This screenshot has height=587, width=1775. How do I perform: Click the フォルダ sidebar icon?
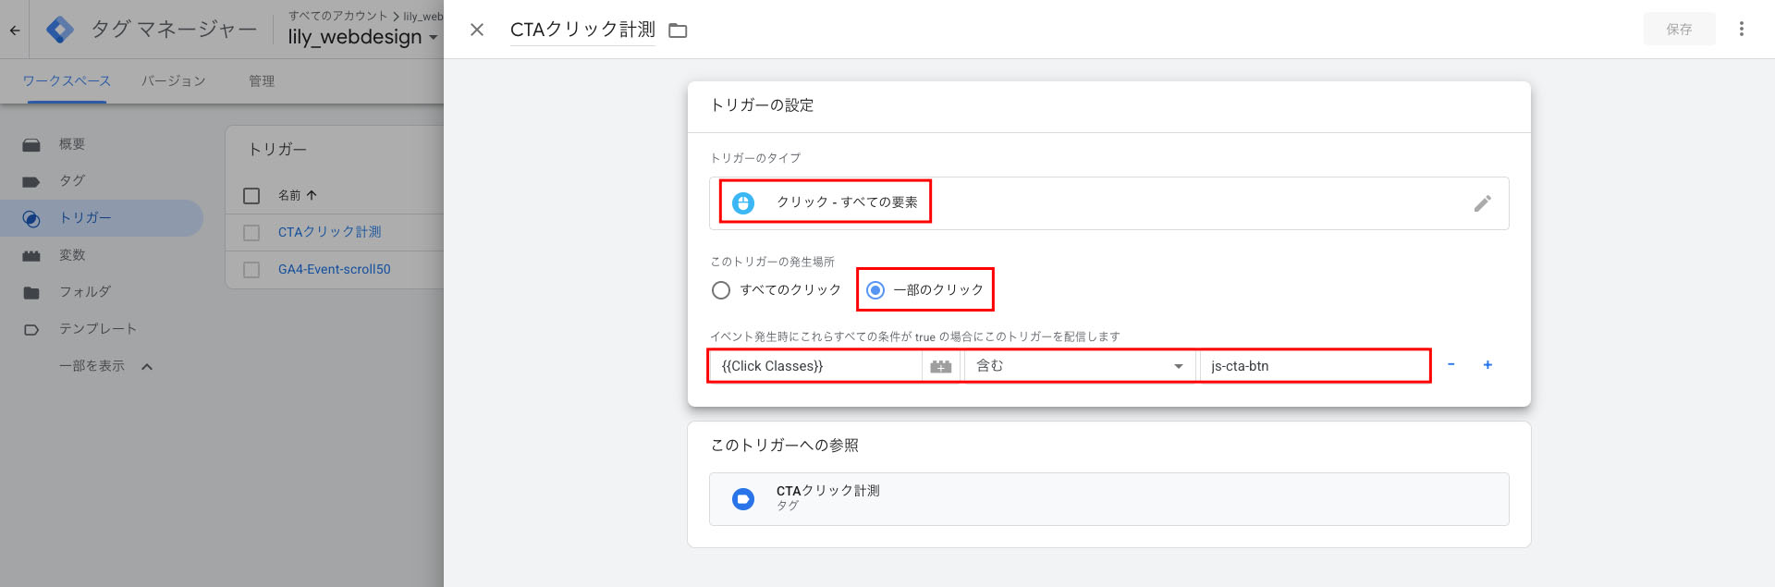31,293
